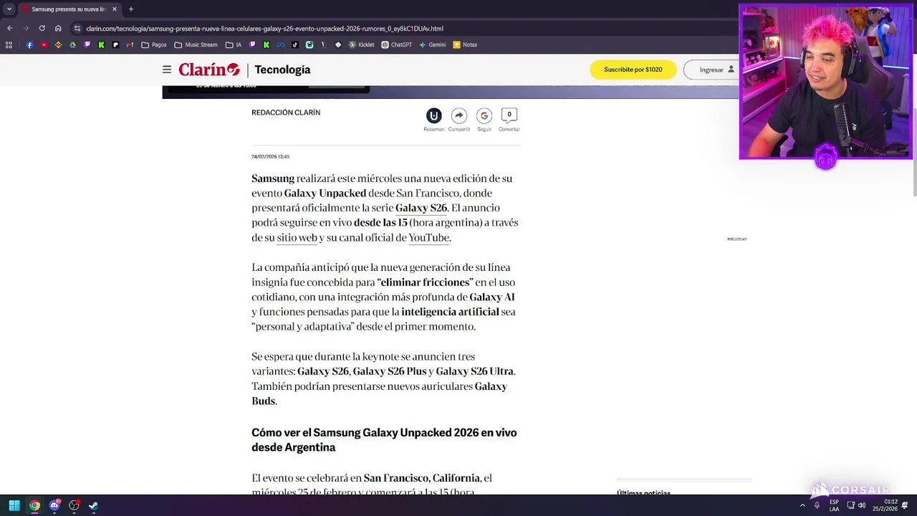Viewport: 917px width, 516px height.
Task: Click the Clarín logo
Action: point(209,70)
